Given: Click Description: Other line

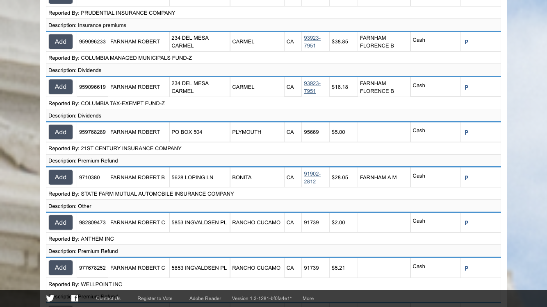Looking at the screenshot, I should click(273, 206).
